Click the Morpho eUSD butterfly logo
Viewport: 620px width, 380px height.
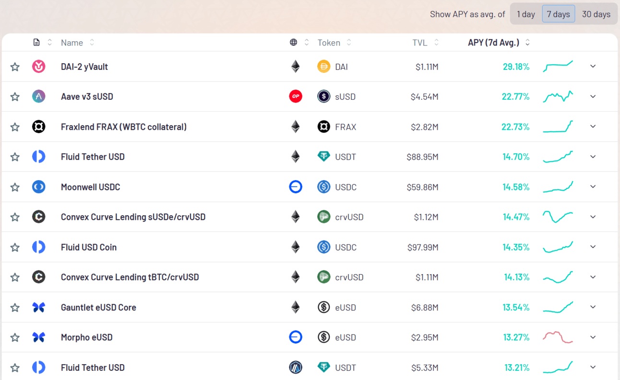coord(39,337)
